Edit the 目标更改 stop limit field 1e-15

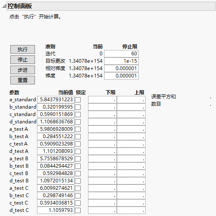[x=121, y=61]
